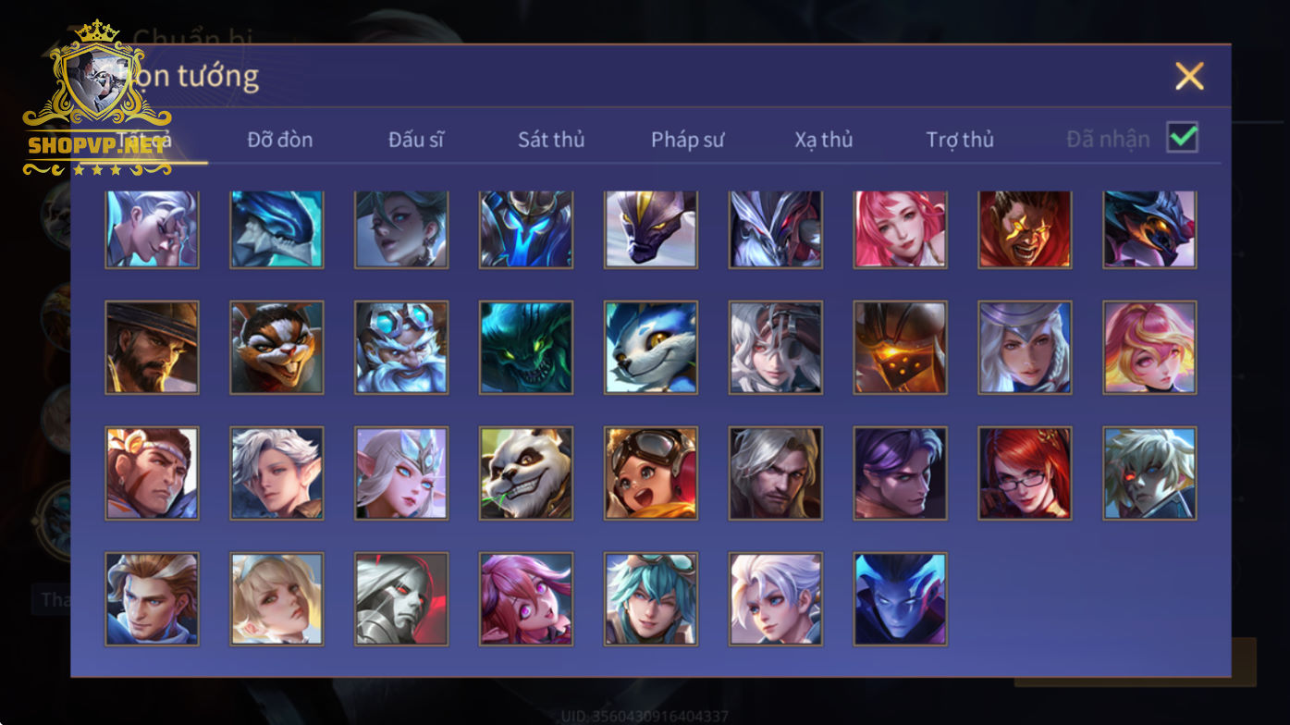Open the Sát thủ tab
This screenshot has height=725, width=1290.
(551, 140)
